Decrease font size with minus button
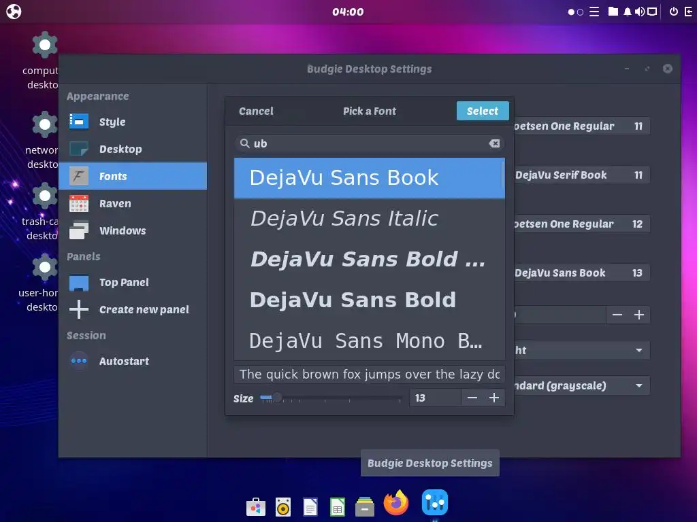Image resolution: width=697 pixels, height=522 pixels. point(472,398)
